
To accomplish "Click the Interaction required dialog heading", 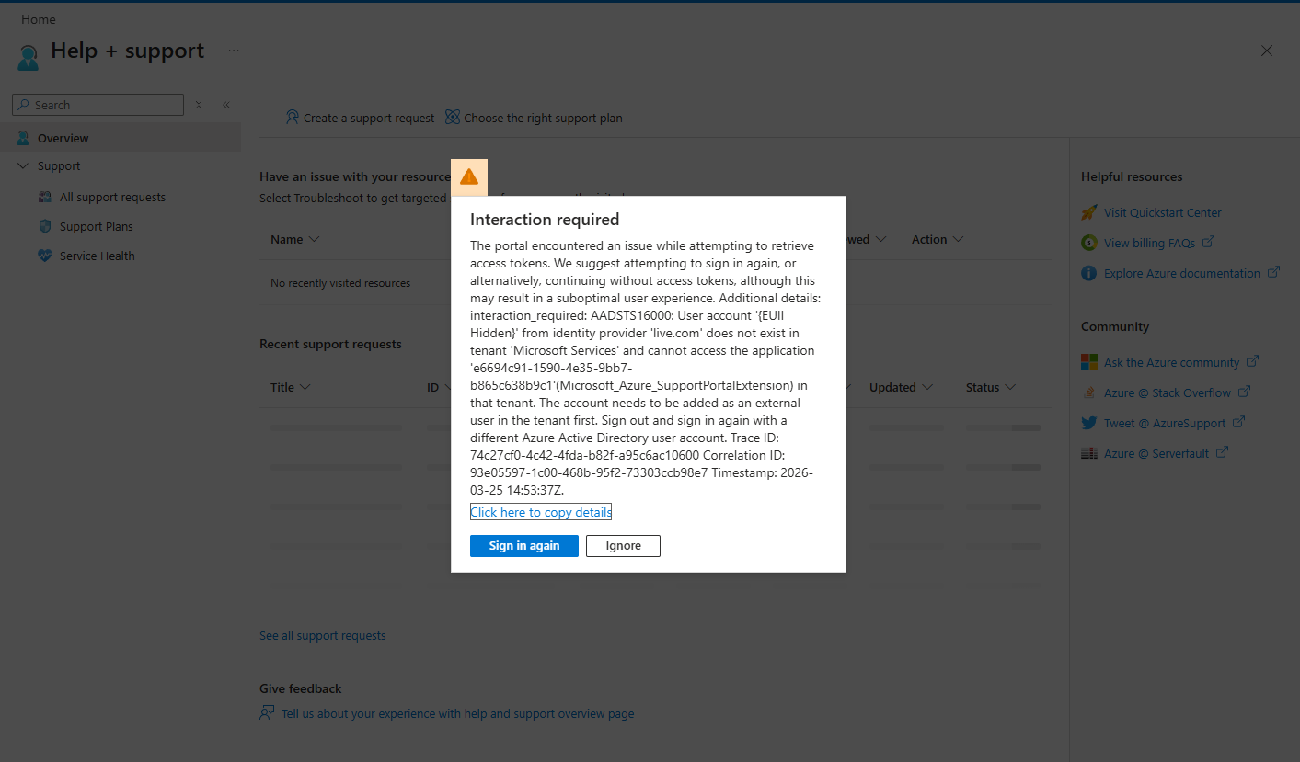I will 545,220.
